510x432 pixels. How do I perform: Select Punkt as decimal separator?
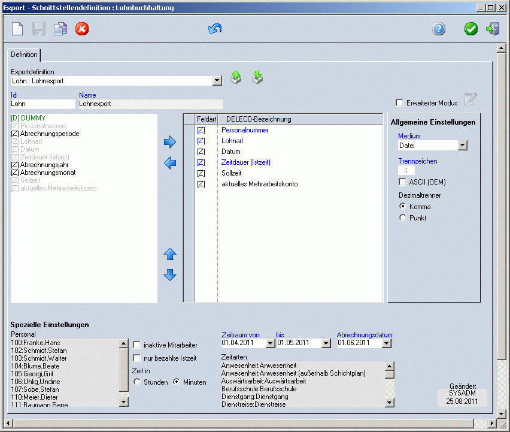point(403,218)
